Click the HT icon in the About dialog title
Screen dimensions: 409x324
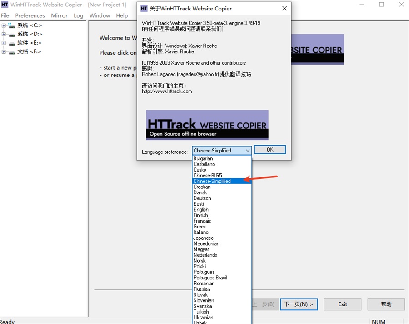144,8
